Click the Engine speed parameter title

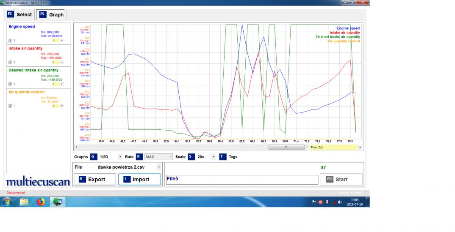(22, 26)
